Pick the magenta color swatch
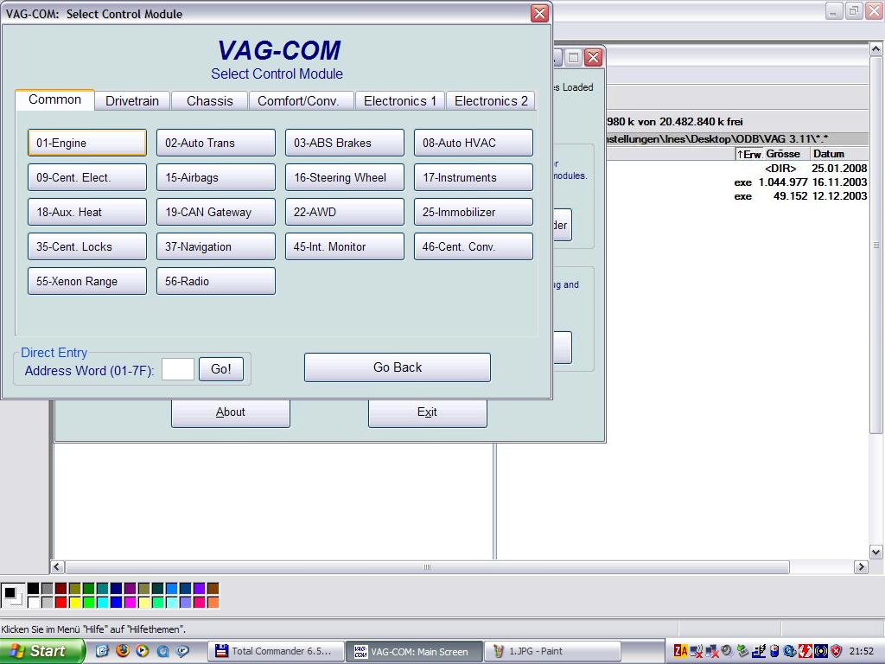Screen dimensions: 885x664 tap(130, 602)
